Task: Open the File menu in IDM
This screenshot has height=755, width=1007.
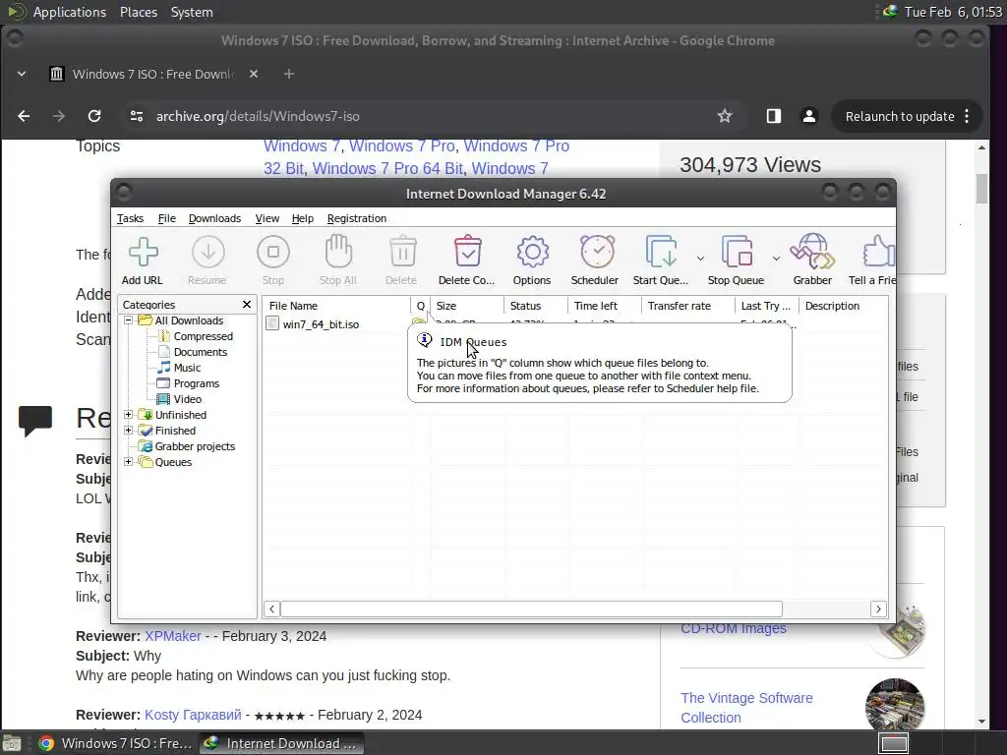Action: point(167,218)
